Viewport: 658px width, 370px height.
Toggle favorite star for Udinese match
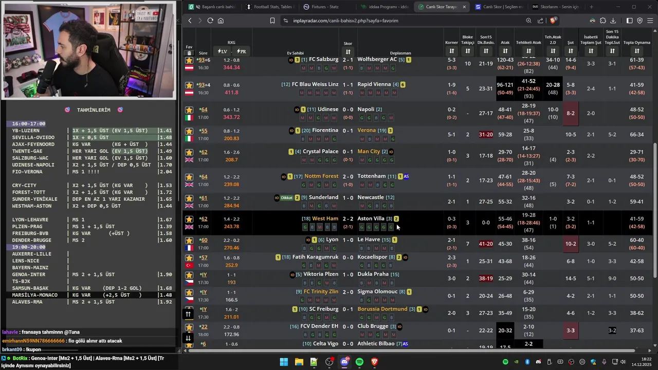click(189, 110)
